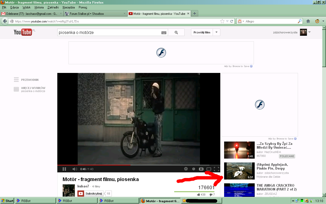Image resolution: width=326 pixels, height=204 pixels.
Task: Open the search engine selector dropdown
Action: (241, 21)
